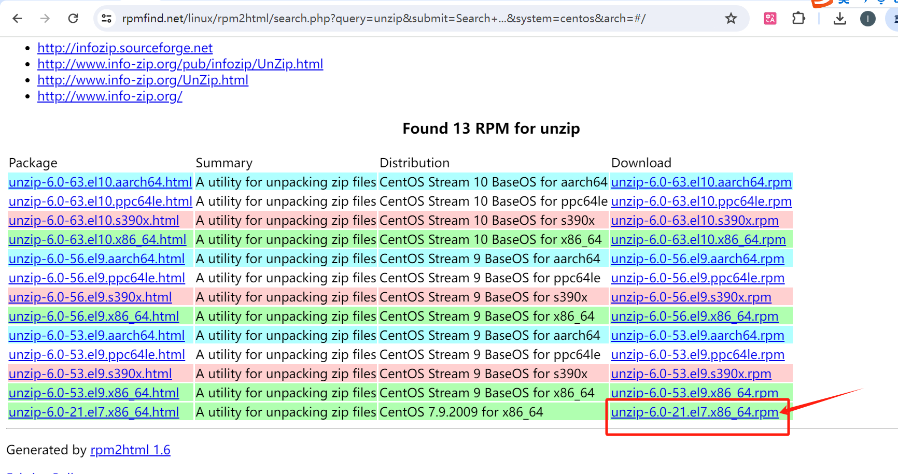Open the browser extensions puzzle icon
This screenshot has height=474, width=898.
(798, 19)
